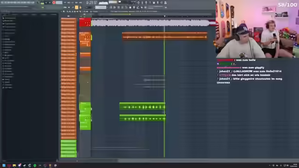Open the Windows Start menu
The height and width of the screenshot is (168, 299).
click(4, 166)
